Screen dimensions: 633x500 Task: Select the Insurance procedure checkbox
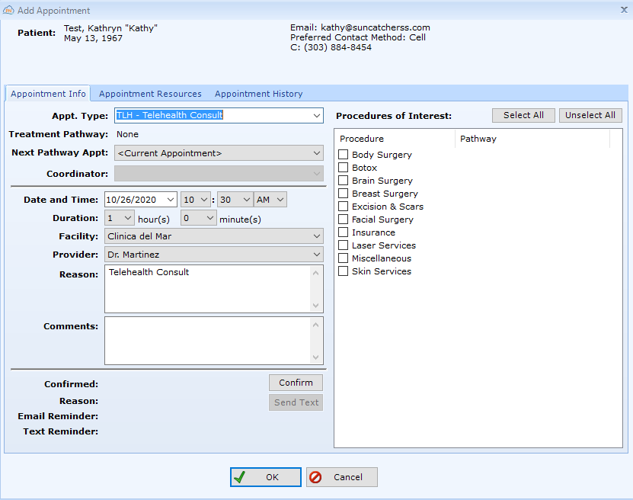coord(342,232)
